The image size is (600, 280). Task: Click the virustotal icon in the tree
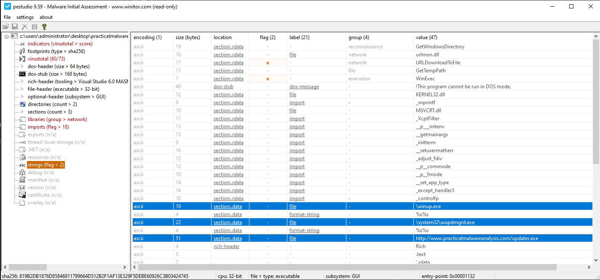click(22, 59)
